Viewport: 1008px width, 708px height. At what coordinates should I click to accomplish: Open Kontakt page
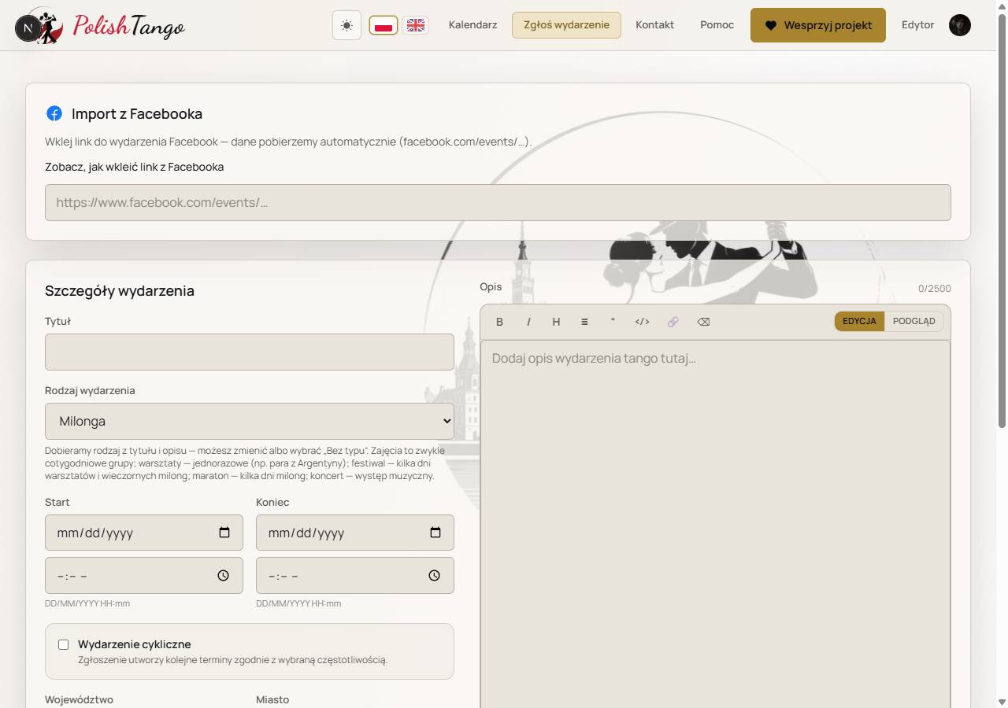654,25
